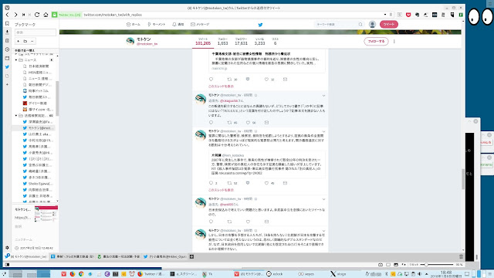
Task: Open the History panel clock icon
Action: click(7, 49)
